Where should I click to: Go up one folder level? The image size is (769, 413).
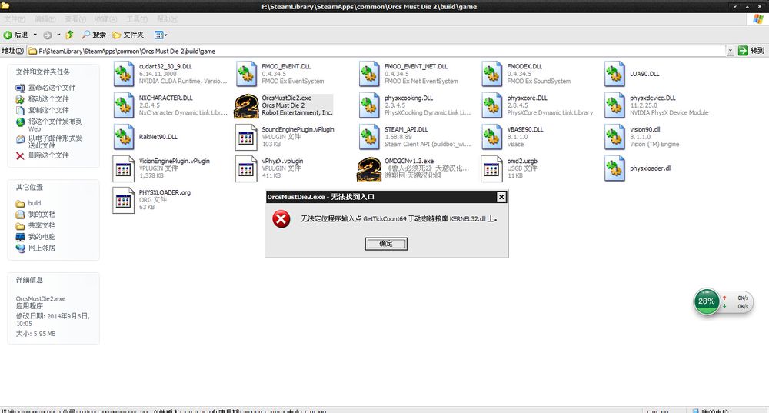70,35
